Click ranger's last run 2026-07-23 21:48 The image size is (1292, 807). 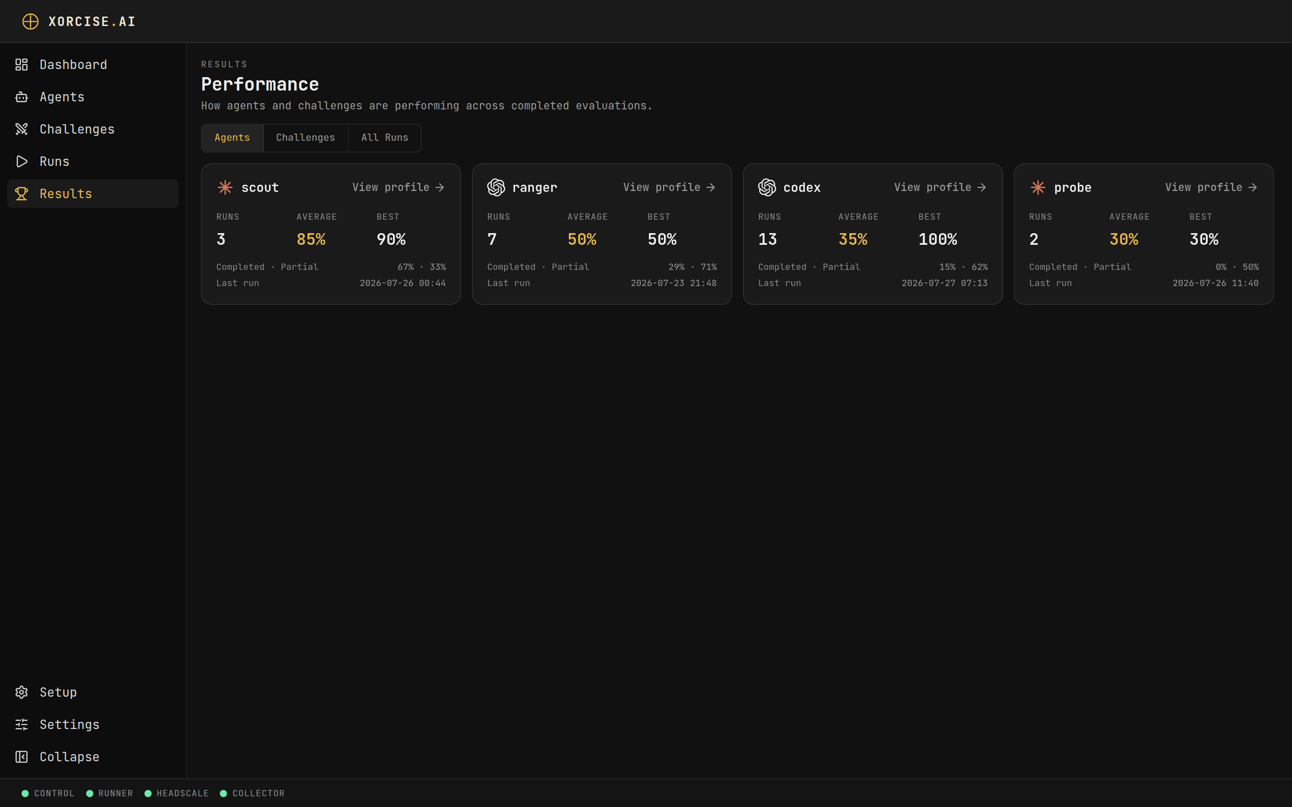tap(674, 283)
